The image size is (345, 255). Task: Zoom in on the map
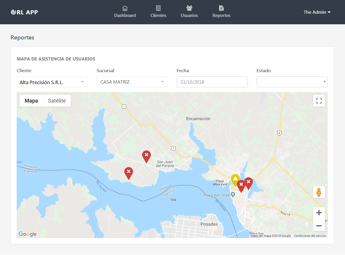[319, 213]
